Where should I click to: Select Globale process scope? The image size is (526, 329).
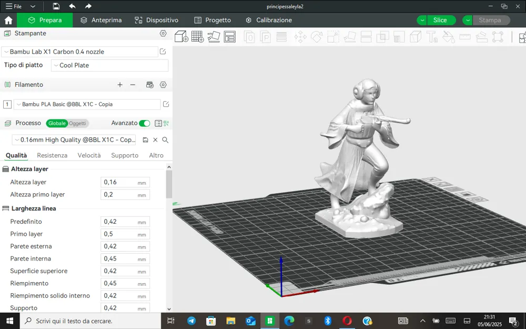[x=57, y=124]
